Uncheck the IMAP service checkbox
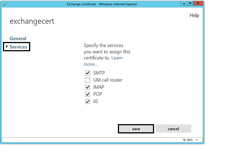This screenshot has width=241, height=152. click(x=88, y=87)
